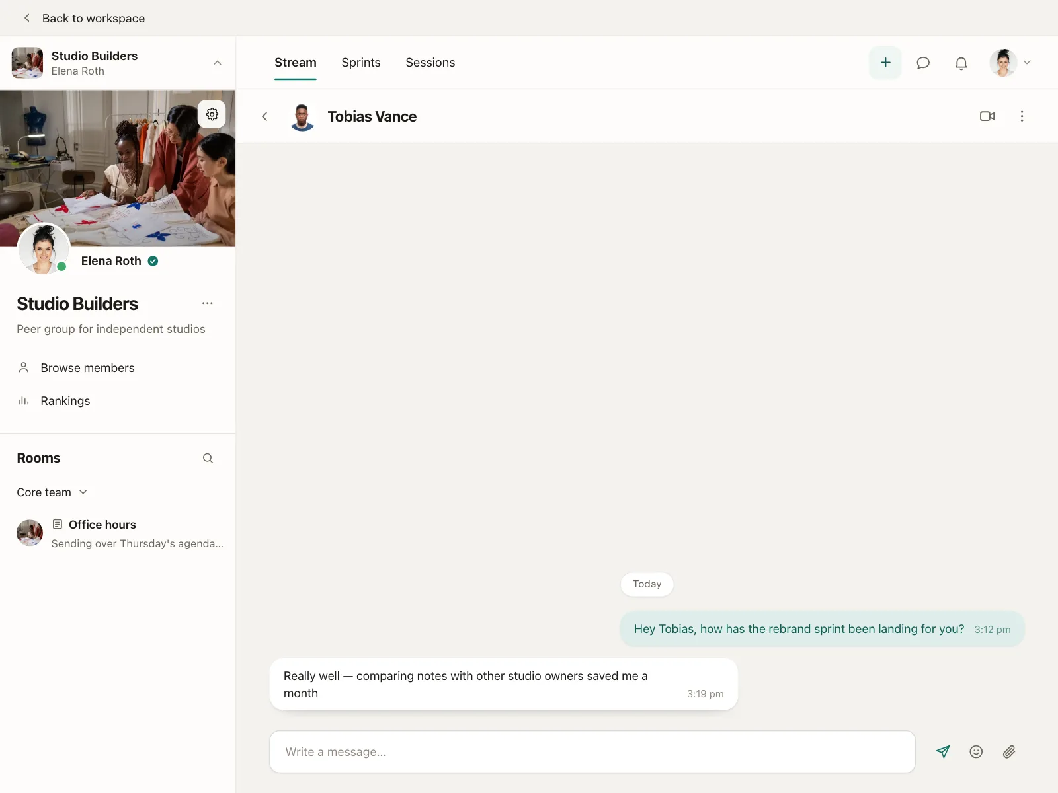Click the Office hours room avatar

pos(30,533)
